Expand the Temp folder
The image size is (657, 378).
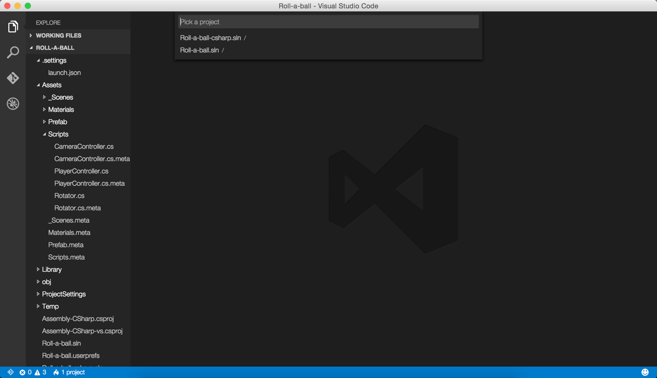(x=78, y=307)
